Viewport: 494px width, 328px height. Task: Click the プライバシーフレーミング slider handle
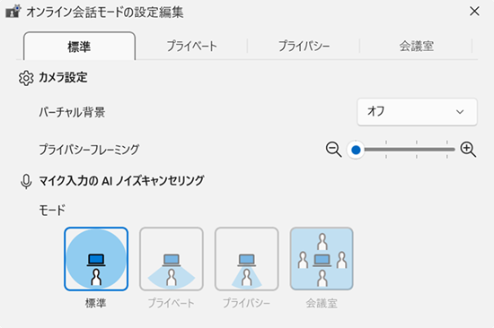click(356, 150)
